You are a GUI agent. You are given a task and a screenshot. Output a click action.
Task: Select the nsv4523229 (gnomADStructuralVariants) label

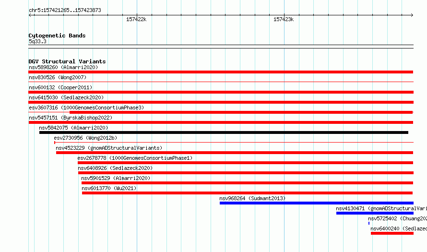click(109, 148)
